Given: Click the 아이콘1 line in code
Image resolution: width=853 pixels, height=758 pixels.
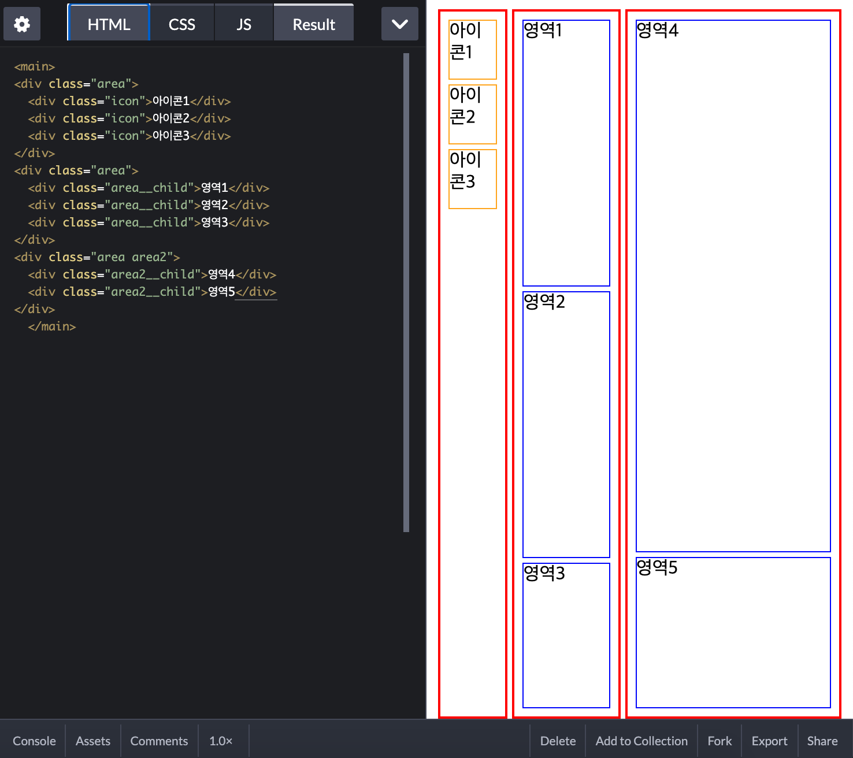Looking at the screenshot, I should (x=129, y=101).
